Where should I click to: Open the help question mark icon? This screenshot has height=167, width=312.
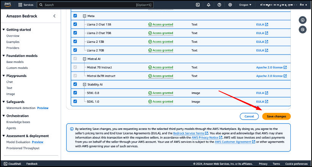tap(219, 5)
